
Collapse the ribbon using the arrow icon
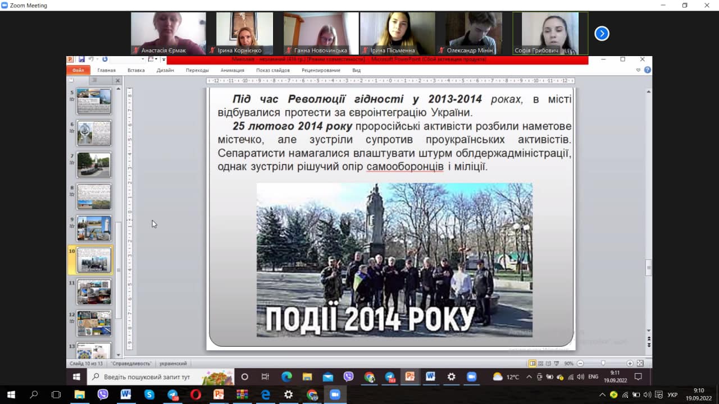[x=638, y=70]
